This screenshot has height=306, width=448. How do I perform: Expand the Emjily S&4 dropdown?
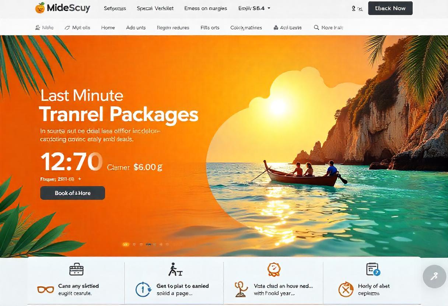point(254,8)
